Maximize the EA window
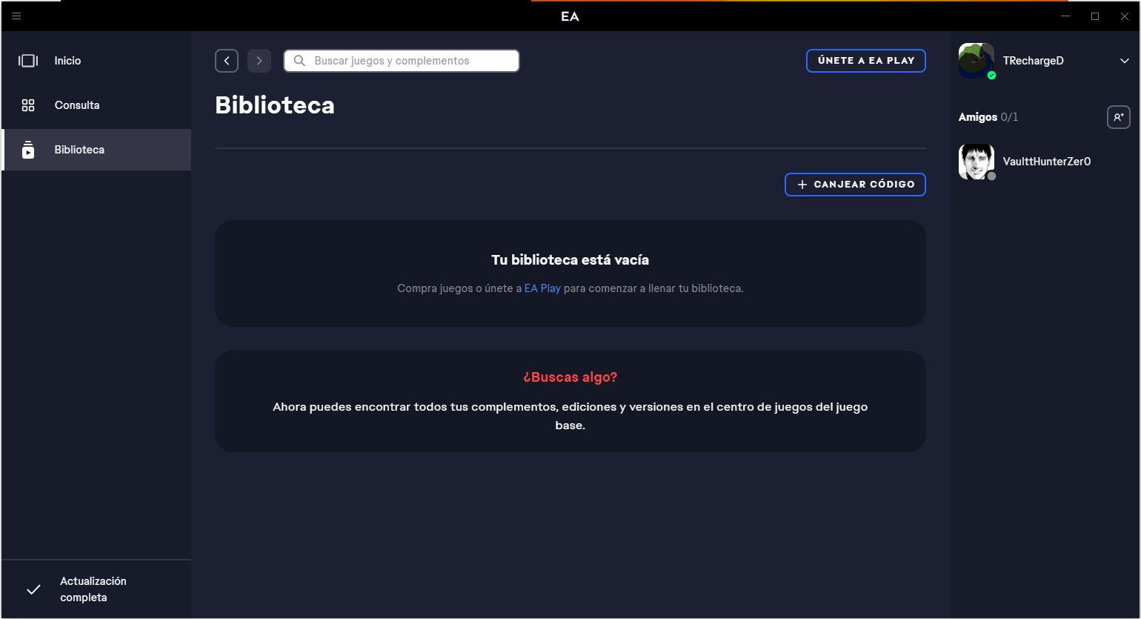The width and height of the screenshot is (1141, 619). [1095, 16]
